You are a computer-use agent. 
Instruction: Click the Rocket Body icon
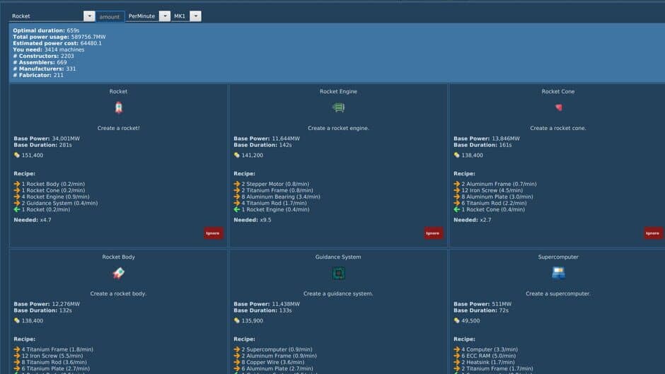[118, 273]
